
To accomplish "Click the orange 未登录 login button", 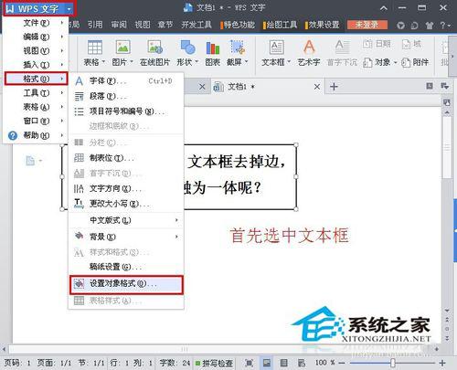I will point(367,25).
